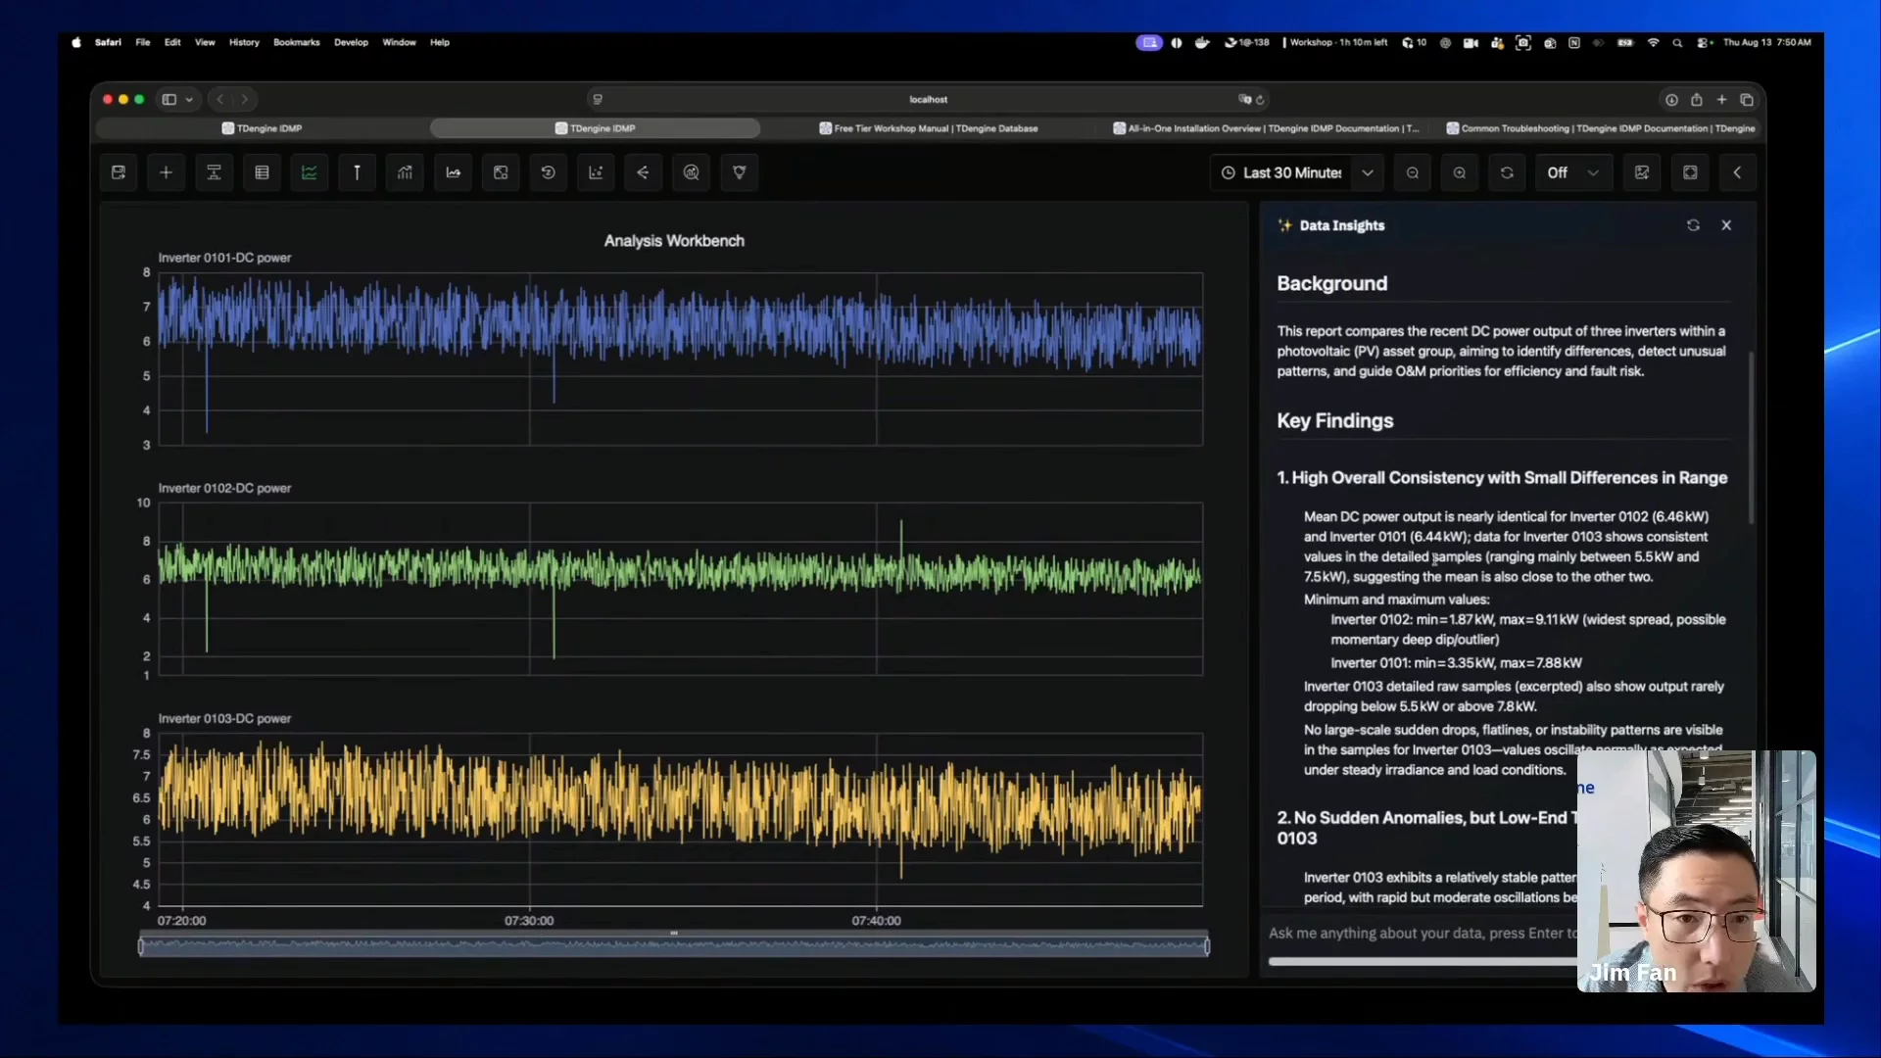Screen dimensions: 1881x1058
Task: Open the Bookmarks menu in menu bar
Action: [296, 42]
